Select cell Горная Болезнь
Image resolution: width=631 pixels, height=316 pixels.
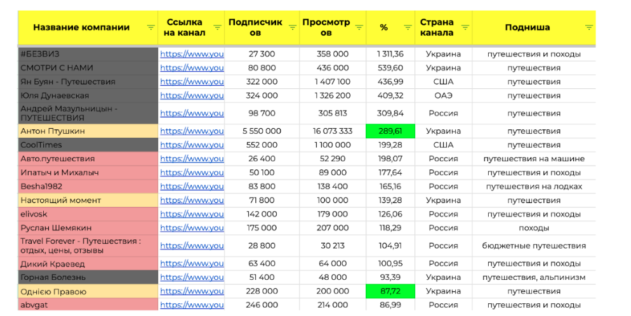pos(88,277)
